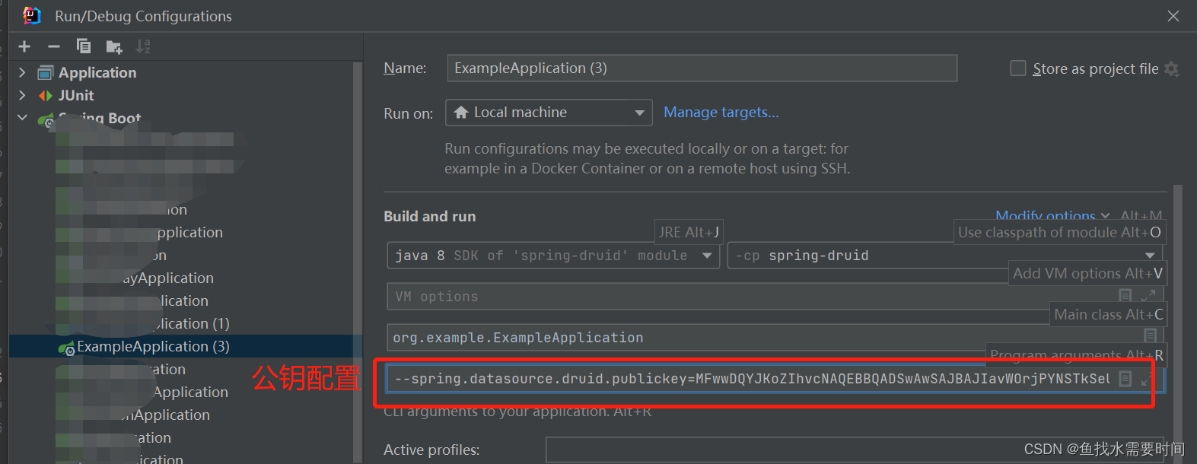Insert macros in the program arguments field
The image size is (1197, 464).
point(1125,379)
